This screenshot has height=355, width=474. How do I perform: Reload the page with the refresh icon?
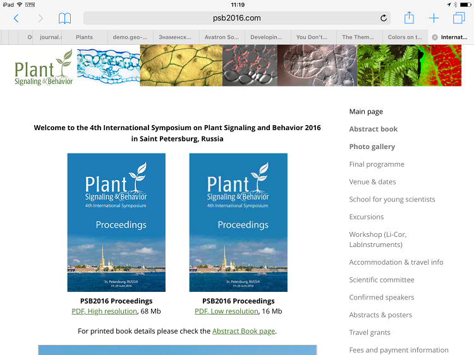(x=384, y=18)
